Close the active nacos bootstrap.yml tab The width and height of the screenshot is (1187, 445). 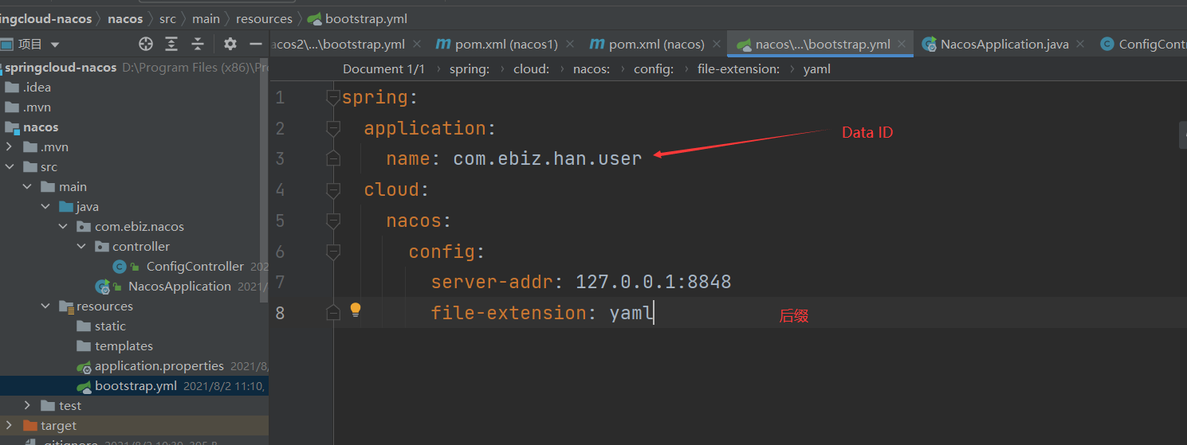coord(902,45)
